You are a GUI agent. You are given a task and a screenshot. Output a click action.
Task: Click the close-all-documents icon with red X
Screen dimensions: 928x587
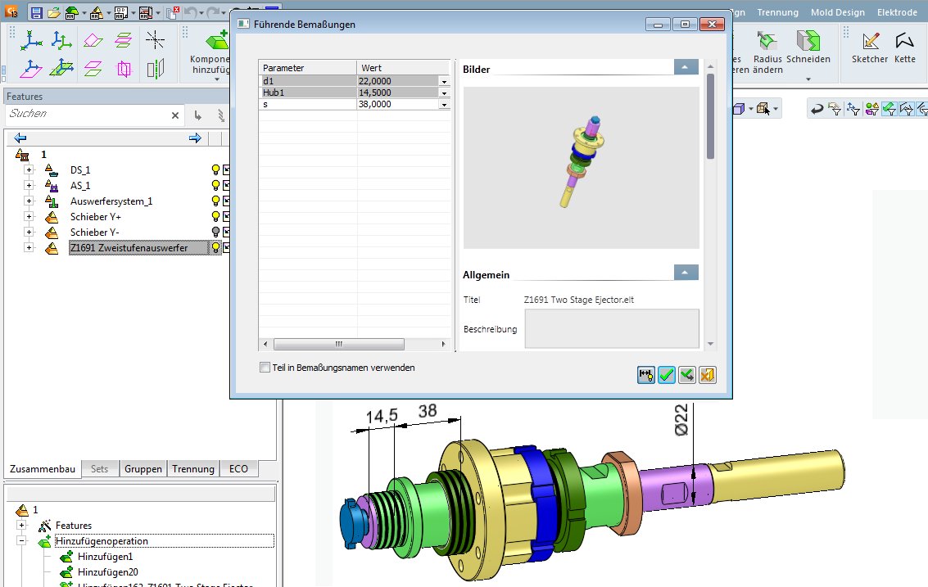coord(173,12)
